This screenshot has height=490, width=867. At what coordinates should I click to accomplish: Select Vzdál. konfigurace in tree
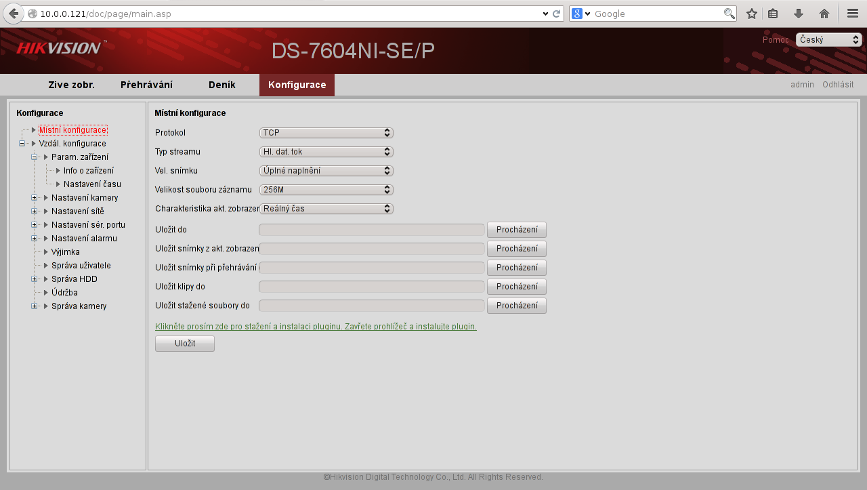pyautogui.click(x=72, y=144)
